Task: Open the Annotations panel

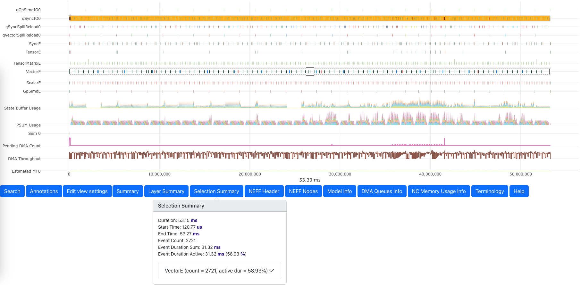Action: [x=44, y=191]
